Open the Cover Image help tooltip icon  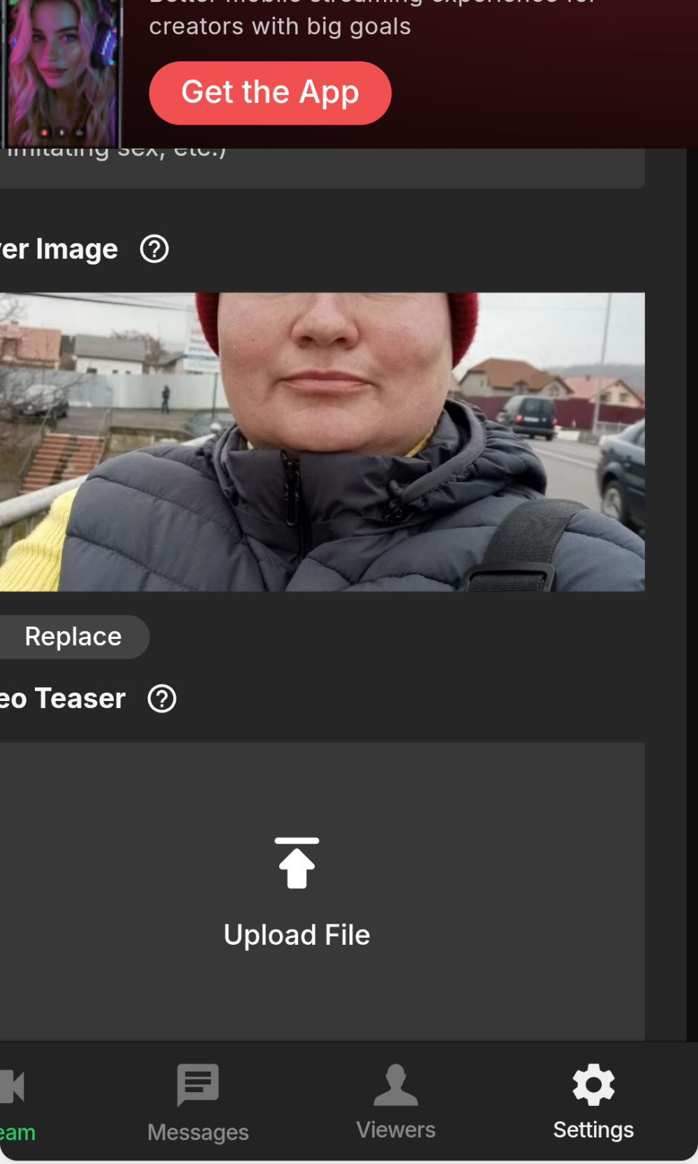pos(154,249)
